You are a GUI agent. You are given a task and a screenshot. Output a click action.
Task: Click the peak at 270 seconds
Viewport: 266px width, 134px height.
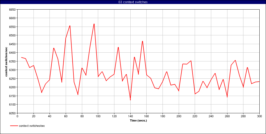(x=235, y=60)
